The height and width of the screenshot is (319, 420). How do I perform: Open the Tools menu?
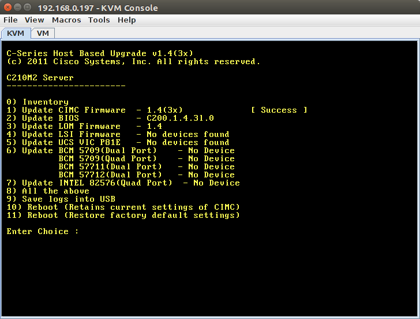(99, 20)
